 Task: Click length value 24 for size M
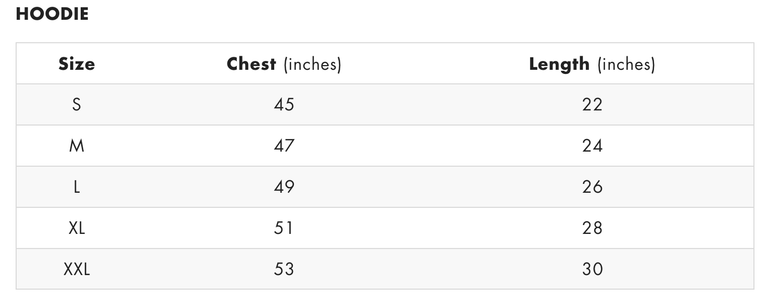[592, 146]
